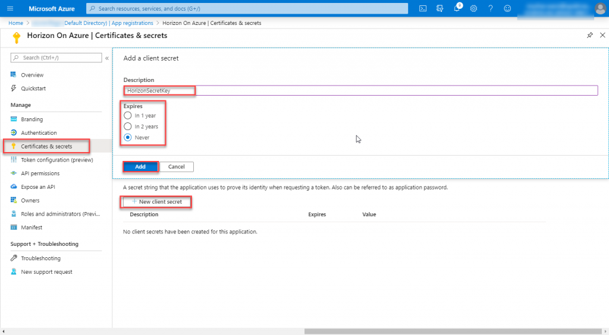Click the scroll-left arrow at bottom
Image resolution: width=609 pixels, height=335 pixels.
pos(3,331)
